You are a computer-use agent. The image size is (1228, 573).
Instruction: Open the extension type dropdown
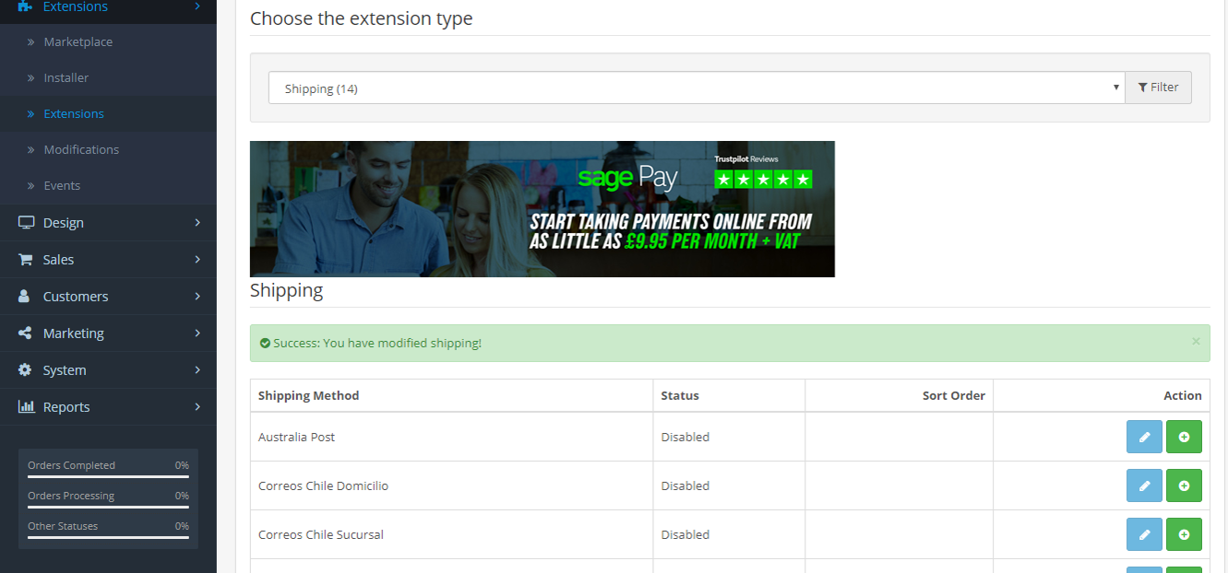pyautogui.click(x=697, y=88)
